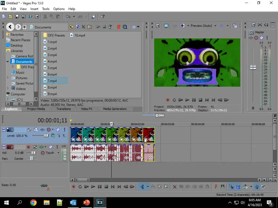Adjust the Master volume fader

coord(253,67)
